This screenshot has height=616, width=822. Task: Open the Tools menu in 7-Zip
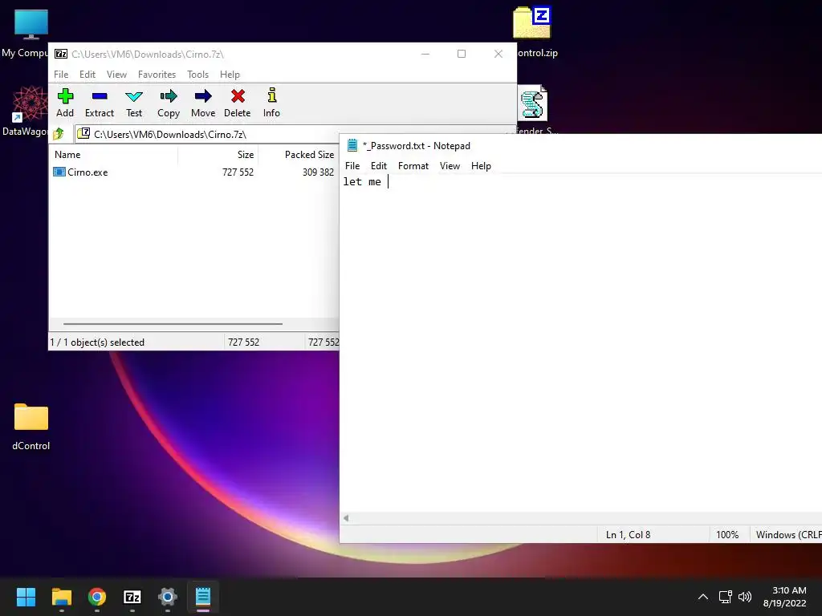click(197, 75)
